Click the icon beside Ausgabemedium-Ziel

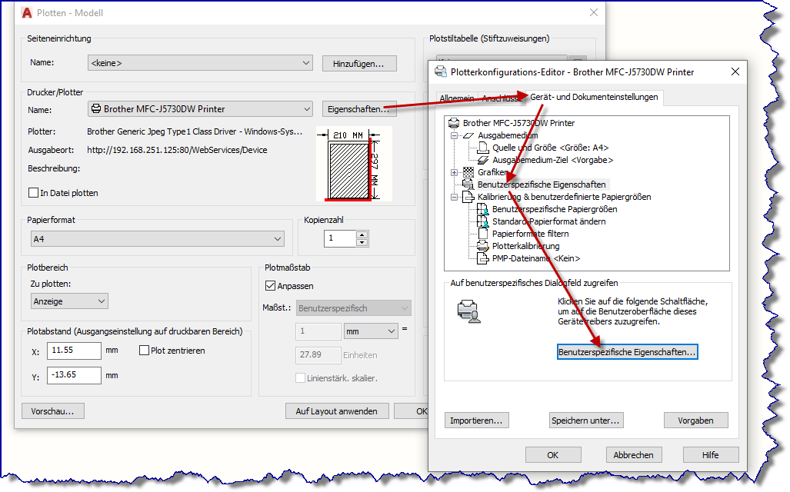[x=483, y=160]
